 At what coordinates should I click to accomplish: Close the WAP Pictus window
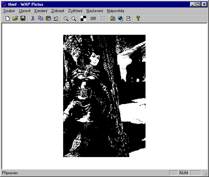[204, 4]
